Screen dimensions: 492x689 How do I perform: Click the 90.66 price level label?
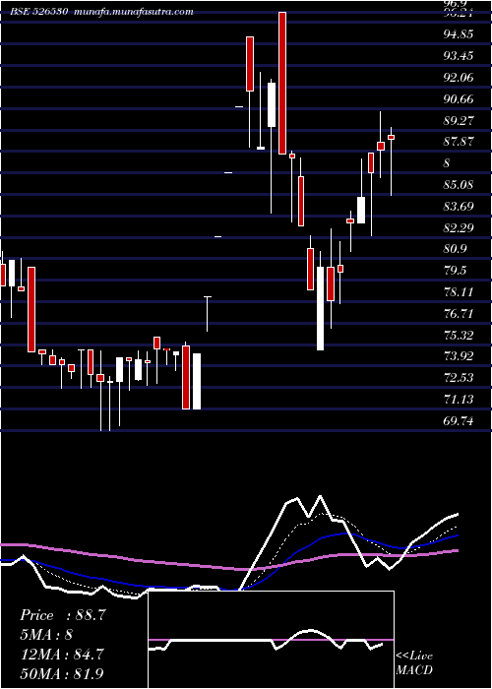459,98
